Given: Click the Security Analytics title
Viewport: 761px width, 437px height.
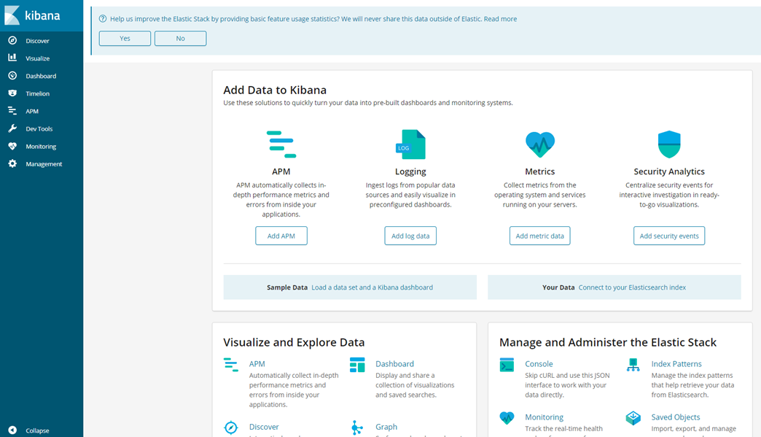Looking at the screenshot, I should [x=669, y=171].
